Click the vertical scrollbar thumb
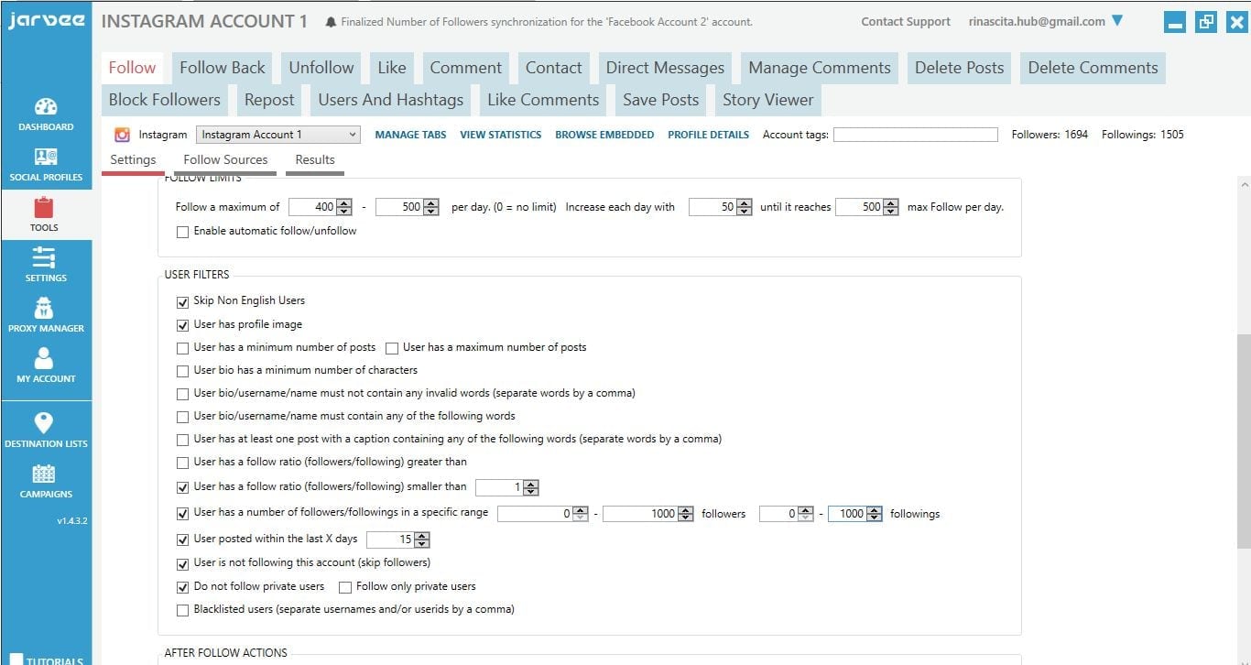Image resolution: width=1251 pixels, height=665 pixels. pos(1243,441)
